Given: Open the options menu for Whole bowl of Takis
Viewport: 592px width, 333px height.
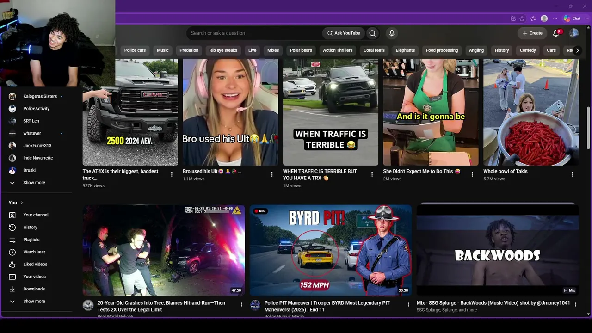Looking at the screenshot, I should pos(573,174).
